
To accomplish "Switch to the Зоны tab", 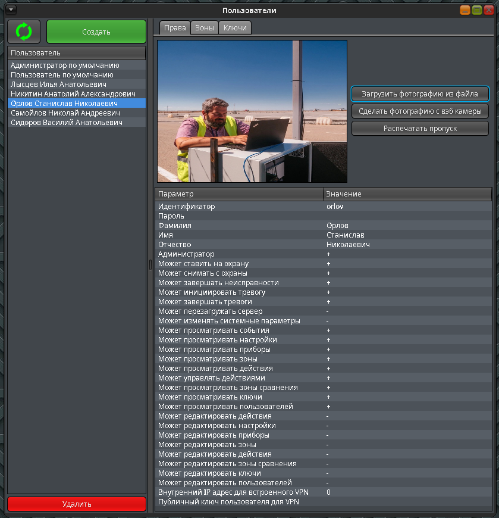I will (205, 28).
